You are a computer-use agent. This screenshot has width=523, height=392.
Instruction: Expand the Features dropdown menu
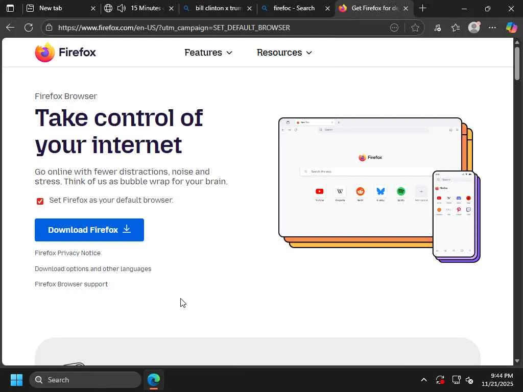(x=208, y=53)
